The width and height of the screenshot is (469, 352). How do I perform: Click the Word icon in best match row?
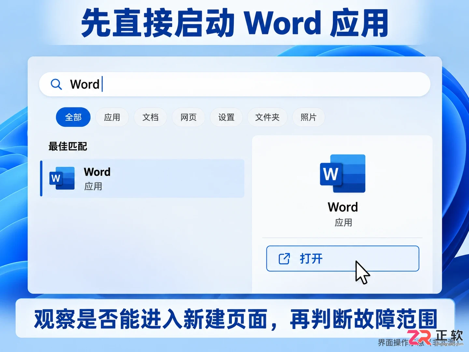[62, 178]
